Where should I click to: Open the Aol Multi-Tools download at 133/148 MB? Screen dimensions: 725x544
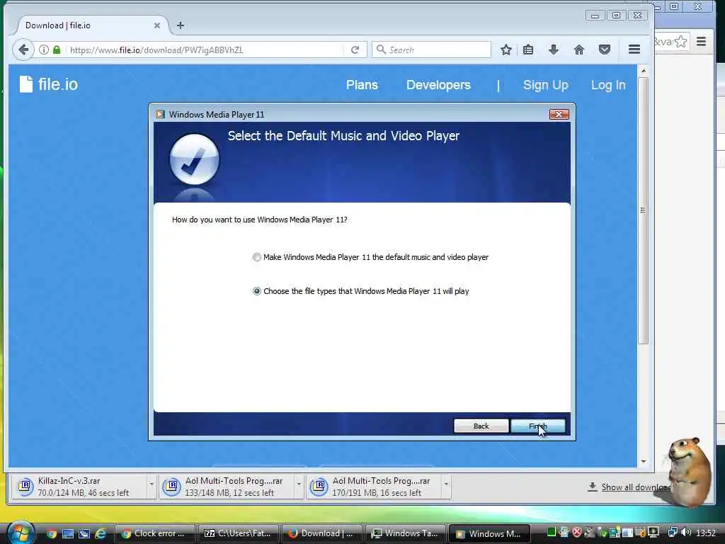227,487
